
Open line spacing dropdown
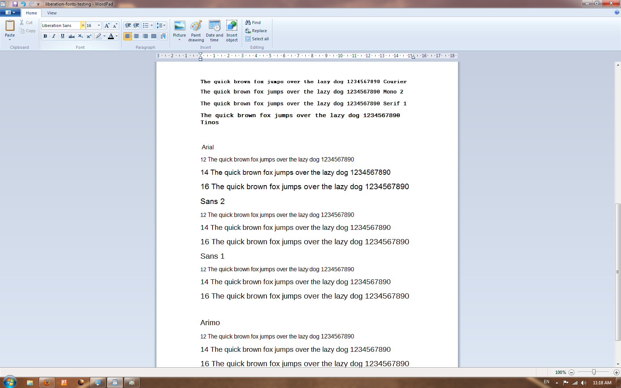pos(161,25)
